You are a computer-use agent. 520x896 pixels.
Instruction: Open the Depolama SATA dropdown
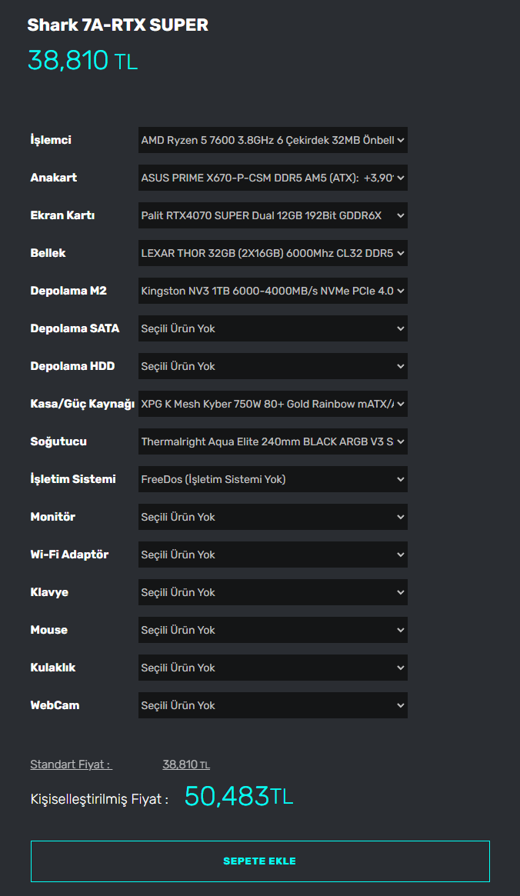(x=272, y=328)
